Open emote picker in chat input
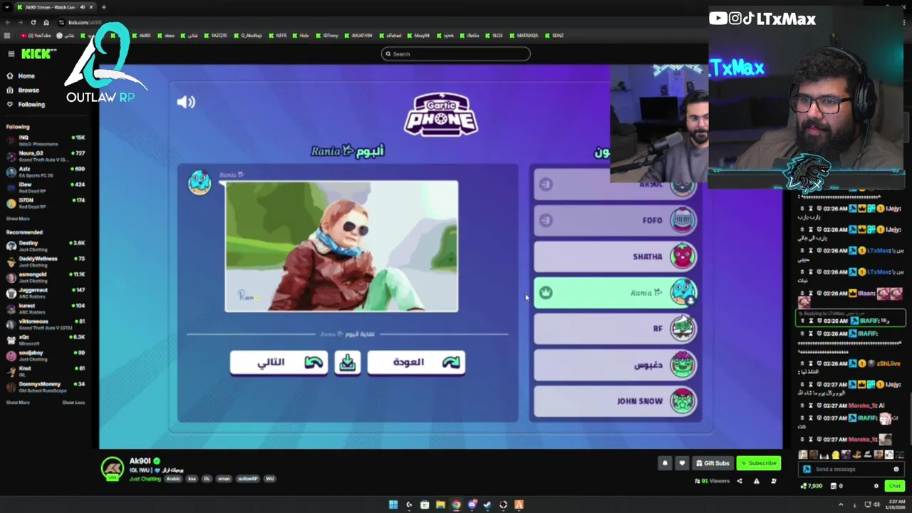912x513 pixels. tap(896, 469)
